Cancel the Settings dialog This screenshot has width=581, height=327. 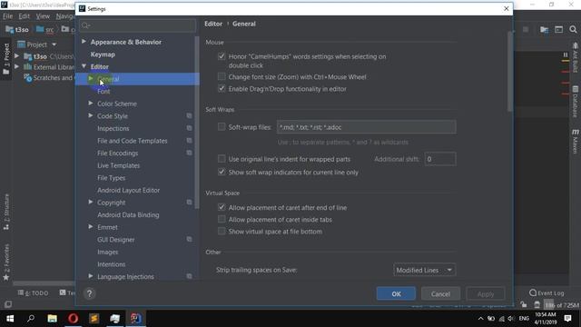(x=440, y=293)
